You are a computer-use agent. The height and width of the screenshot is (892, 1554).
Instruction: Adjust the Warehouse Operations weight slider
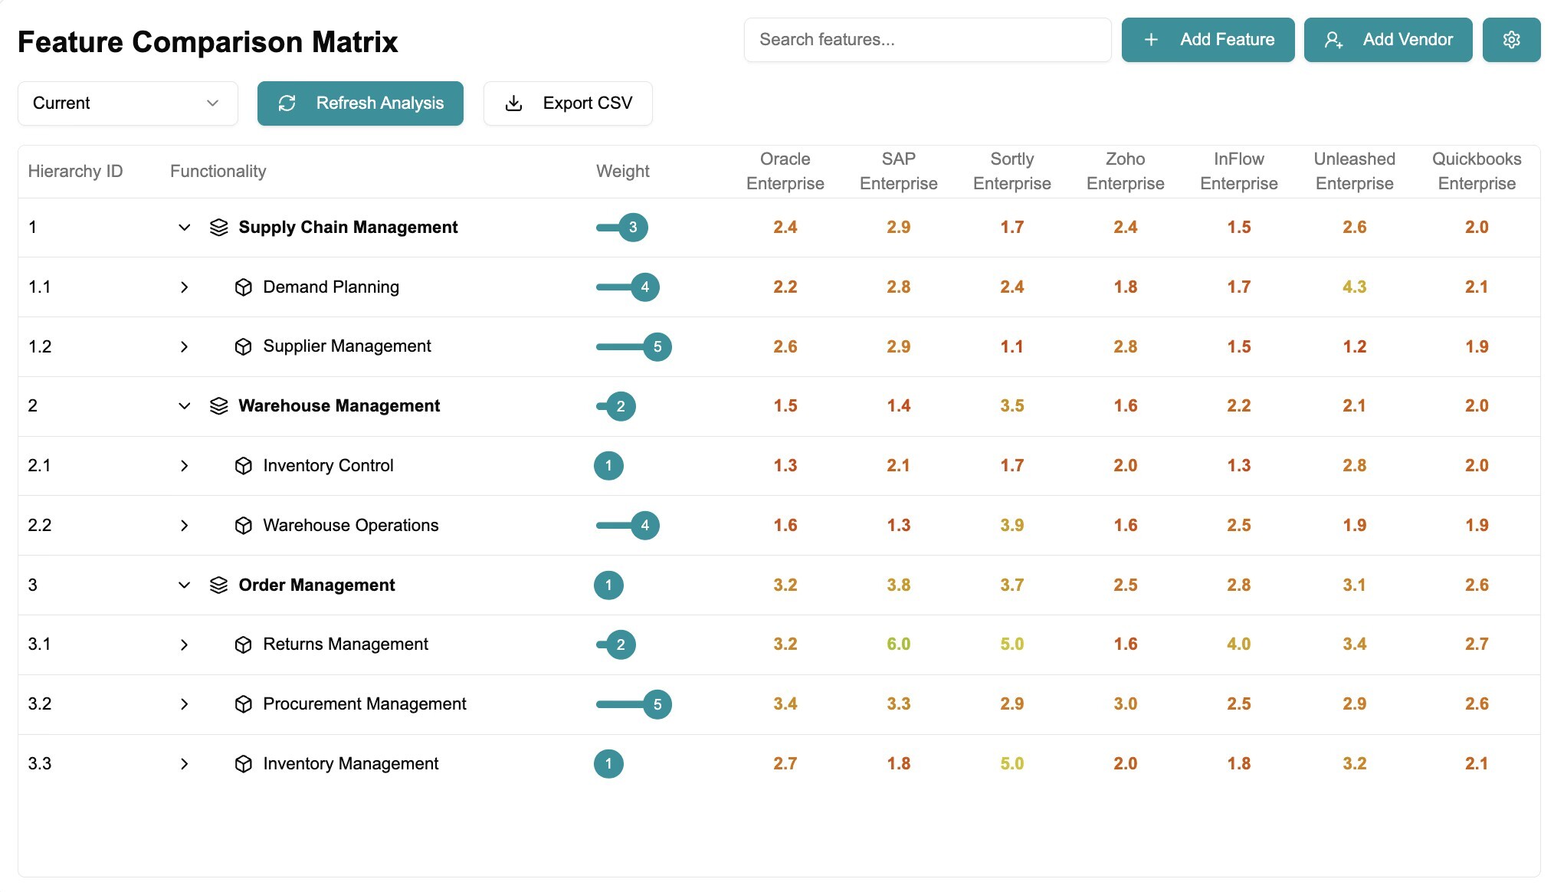(645, 526)
